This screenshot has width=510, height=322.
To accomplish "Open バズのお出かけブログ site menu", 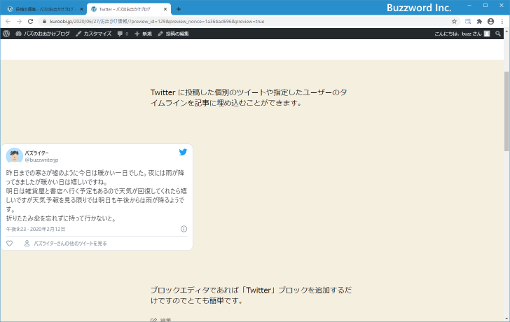I will coord(43,34).
